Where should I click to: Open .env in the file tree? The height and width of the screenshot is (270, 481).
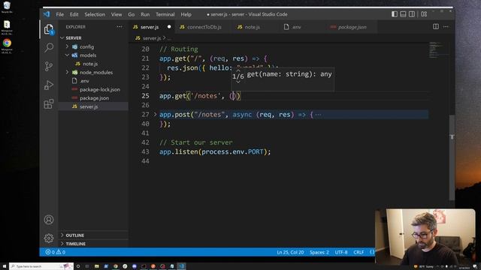tap(93, 81)
